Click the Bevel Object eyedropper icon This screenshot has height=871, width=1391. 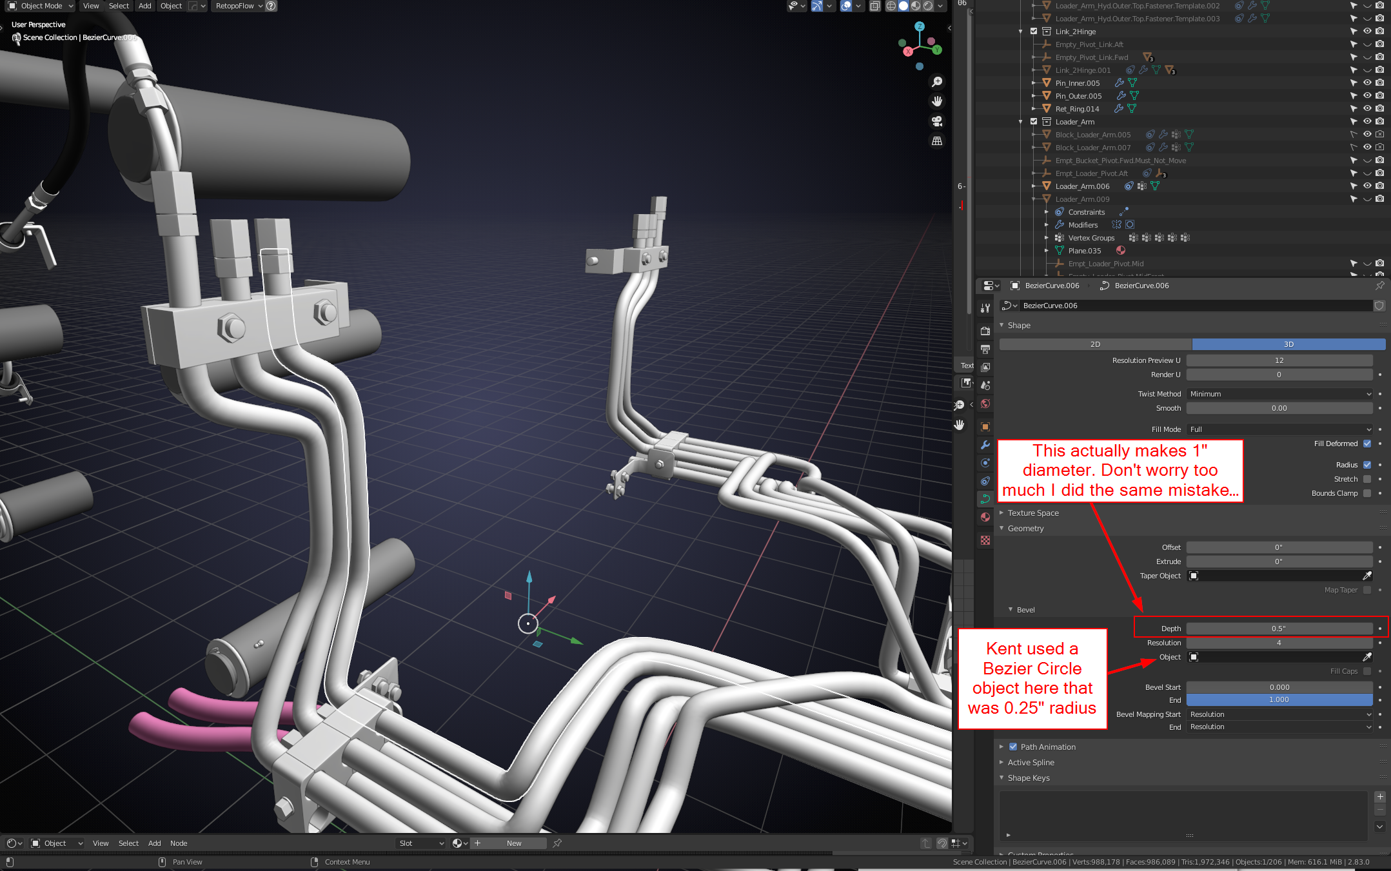(1366, 657)
